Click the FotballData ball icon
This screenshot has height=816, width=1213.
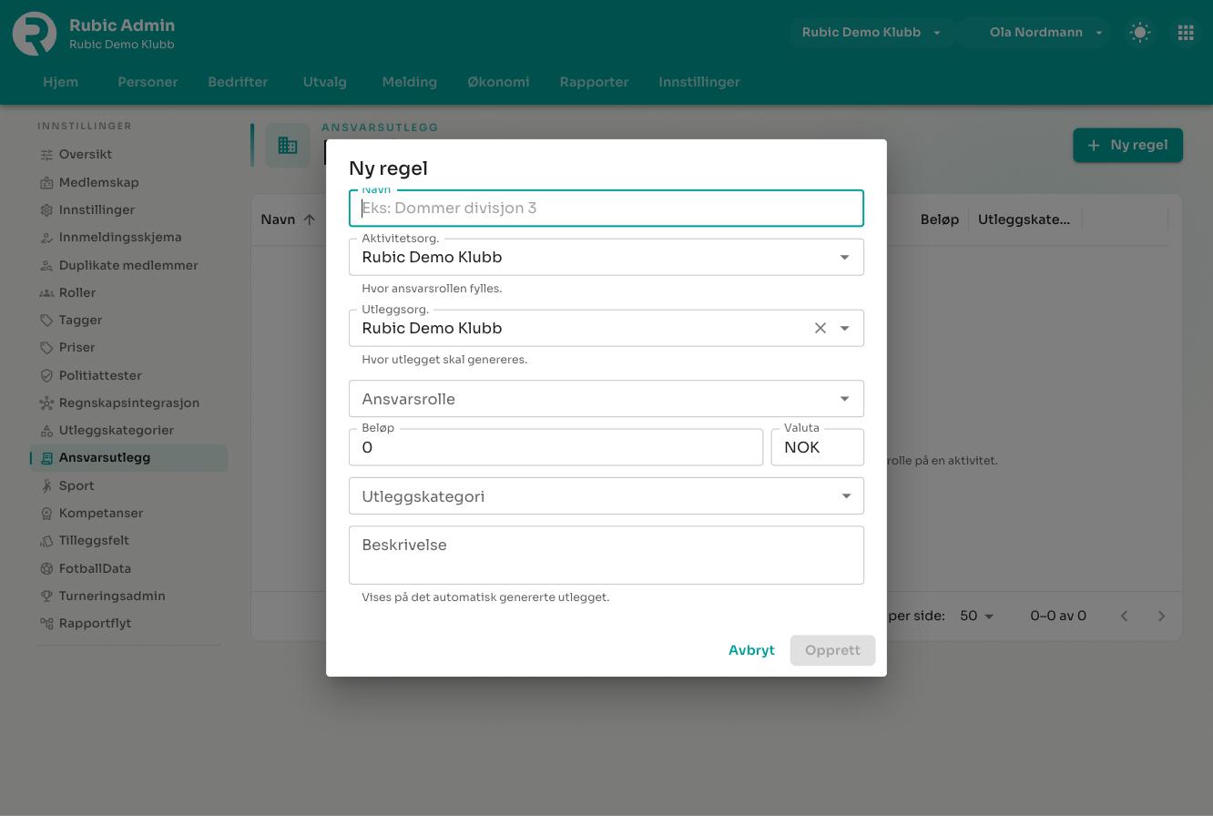pyautogui.click(x=46, y=568)
